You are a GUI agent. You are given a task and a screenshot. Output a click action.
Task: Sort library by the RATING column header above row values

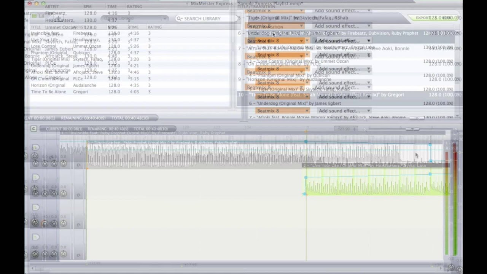[x=154, y=27]
